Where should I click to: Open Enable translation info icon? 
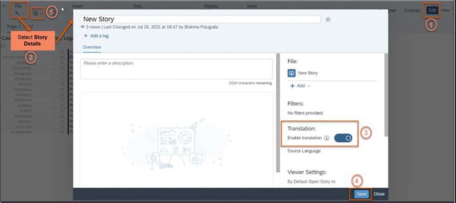pyautogui.click(x=326, y=138)
